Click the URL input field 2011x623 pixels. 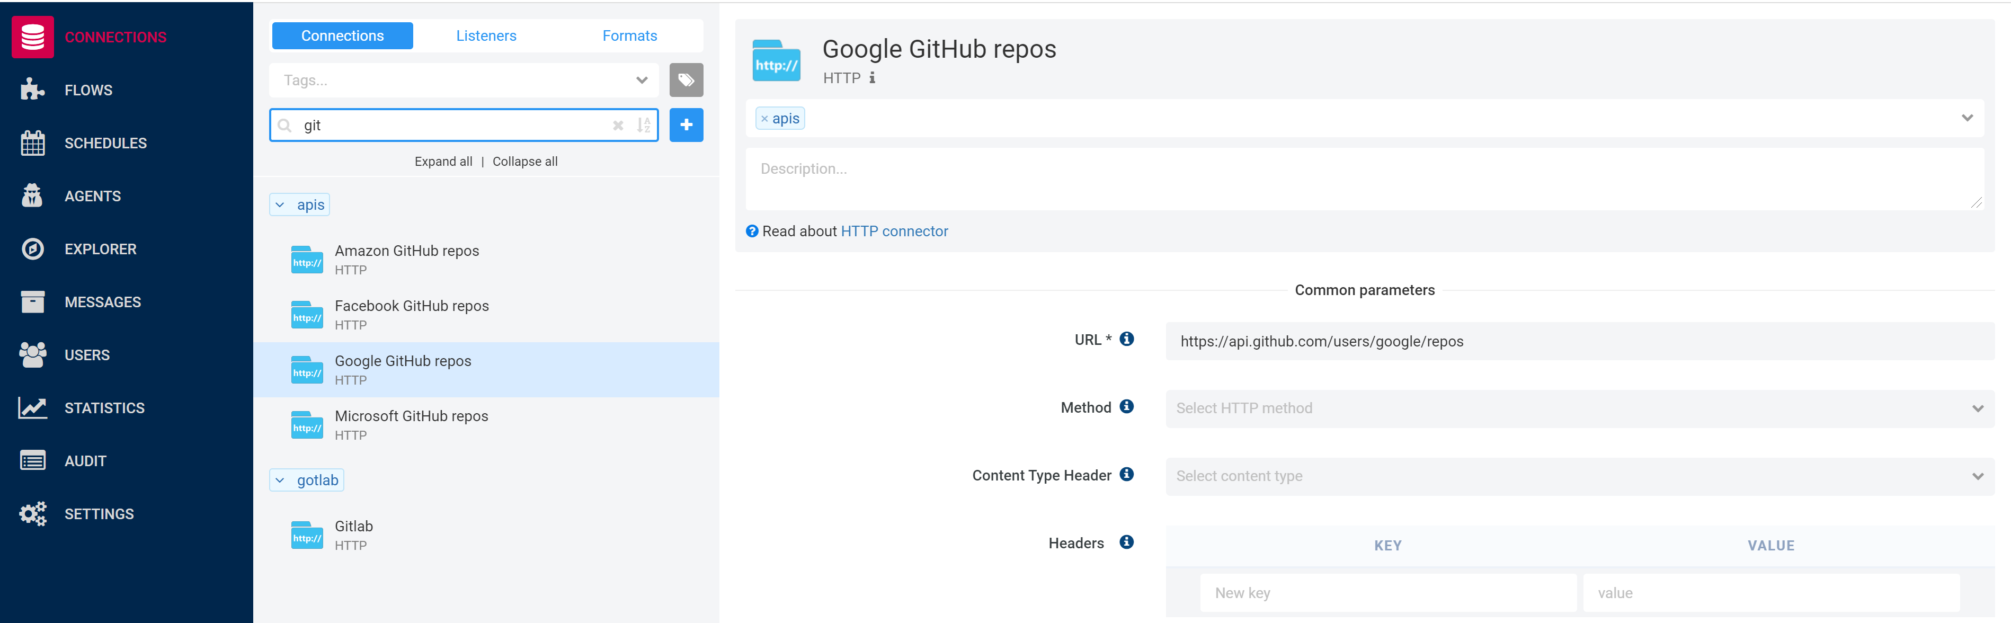1579,341
